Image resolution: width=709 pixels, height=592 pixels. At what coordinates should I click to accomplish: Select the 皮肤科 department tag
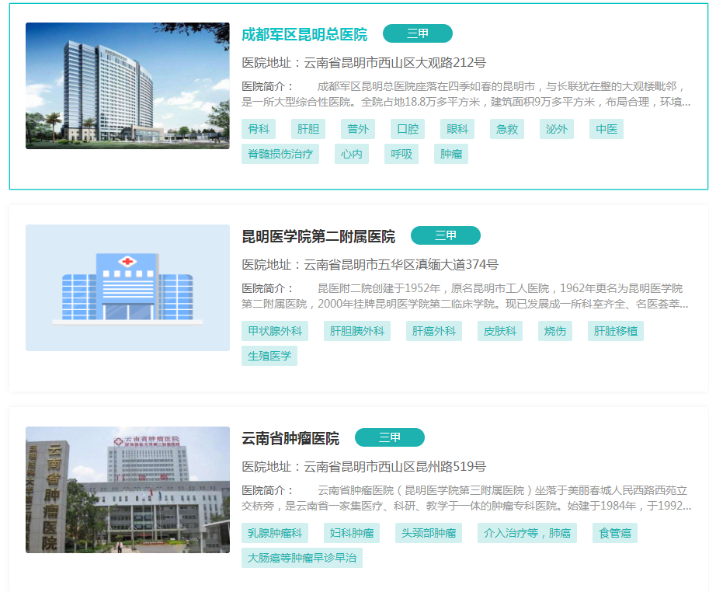(x=500, y=331)
